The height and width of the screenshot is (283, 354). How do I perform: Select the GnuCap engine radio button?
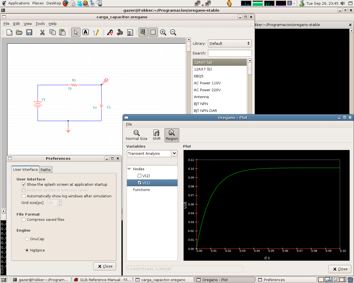tap(27, 239)
